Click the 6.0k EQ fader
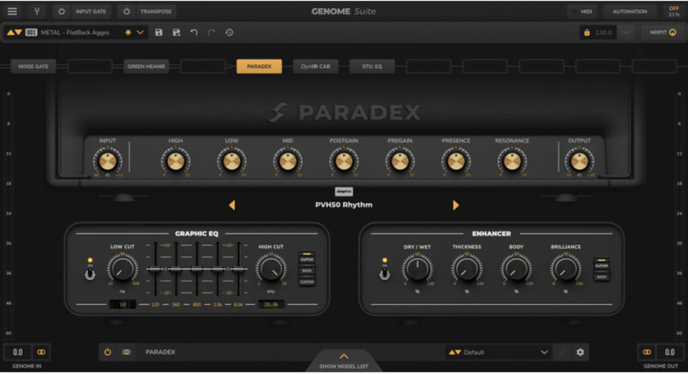The image size is (688, 374). pos(239,269)
